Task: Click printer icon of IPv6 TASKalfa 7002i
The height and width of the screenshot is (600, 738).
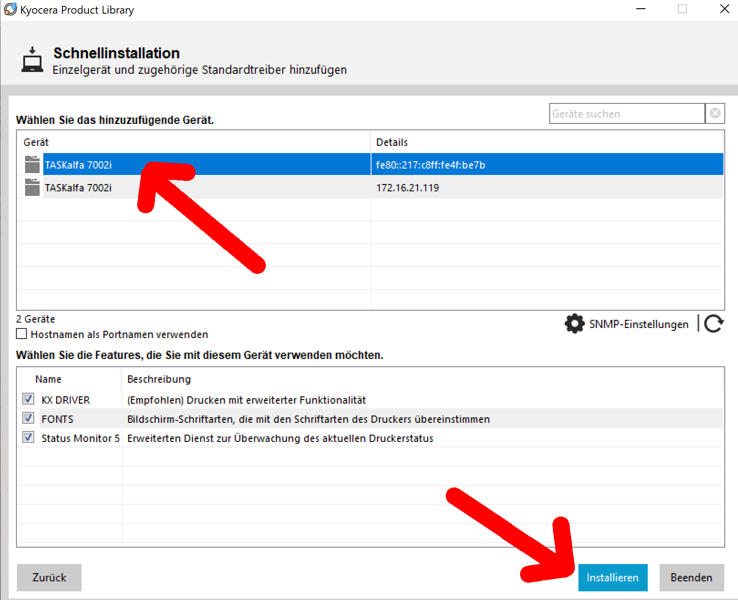Action: (32, 165)
